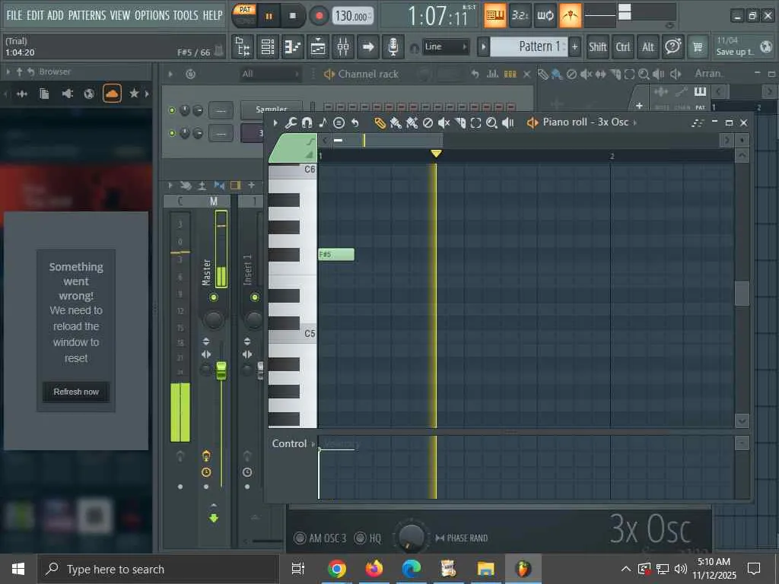This screenshot has width=779, height=584.
Task: Open piano roll main menu arrow
Action: [275, 122]
